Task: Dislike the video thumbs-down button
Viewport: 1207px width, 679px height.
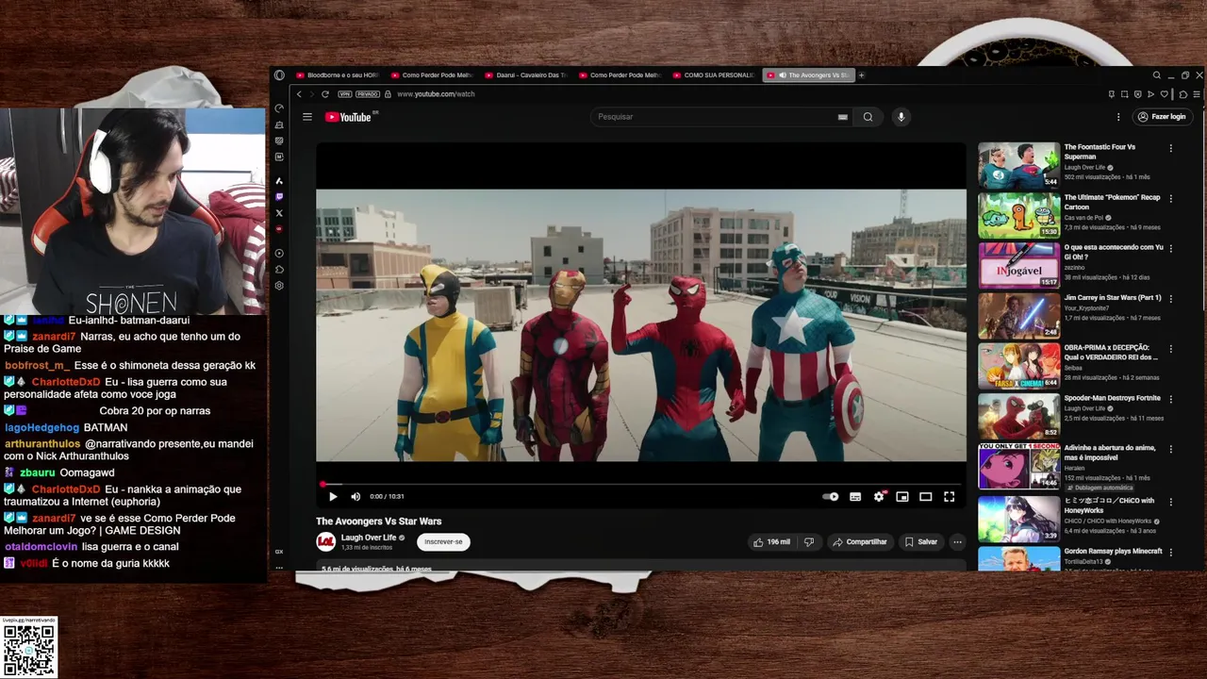Action: (808, 542)
